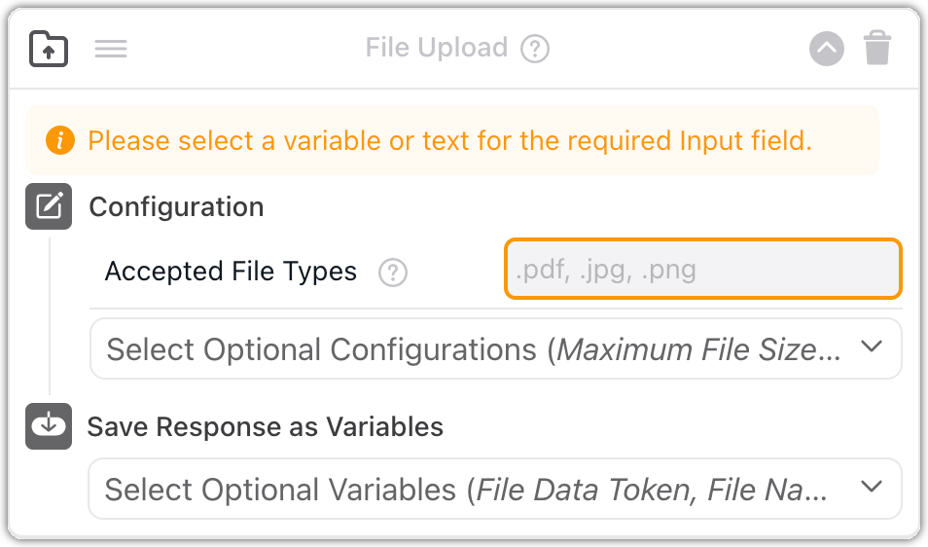Collapse the File Upload block

(x=827, y=48)
